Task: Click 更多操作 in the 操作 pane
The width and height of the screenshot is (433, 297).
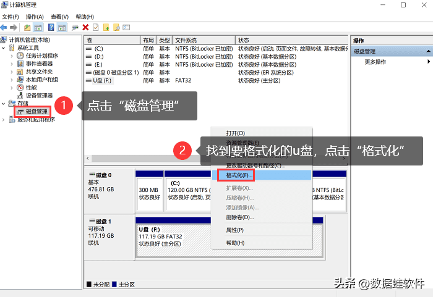Action: [x=375, y=62]
